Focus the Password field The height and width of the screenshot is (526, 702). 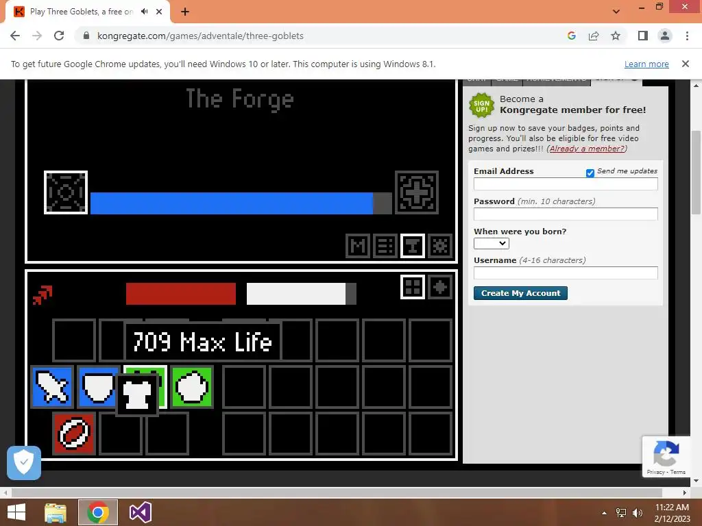click(x=566, y=214)
